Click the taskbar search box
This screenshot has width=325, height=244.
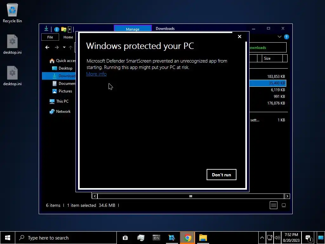(x=66, y=238)
